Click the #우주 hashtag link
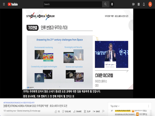155x116 pixels. coord(33,103)
